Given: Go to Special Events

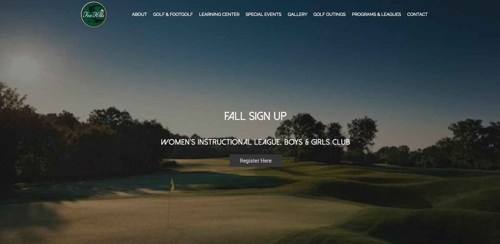Looking at the screenshot, I should tap(263, 14).
